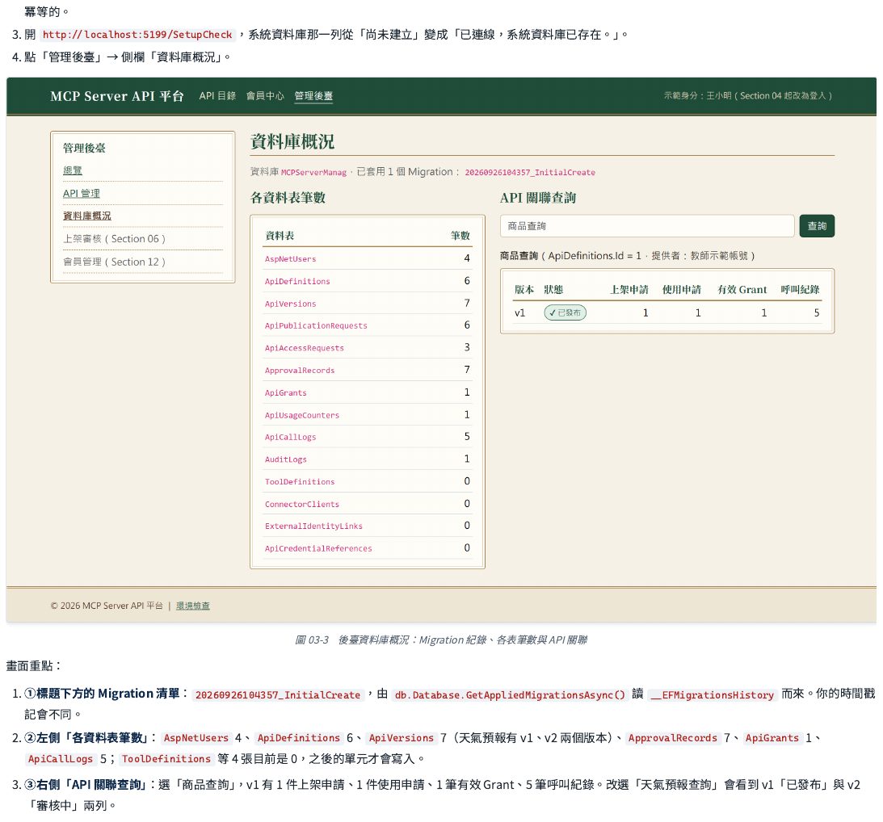This screenshot has width=883, height=822.
Task: Select migration 20260926104357_InitialCreate under heading
Action: click(x=530, y=172)
